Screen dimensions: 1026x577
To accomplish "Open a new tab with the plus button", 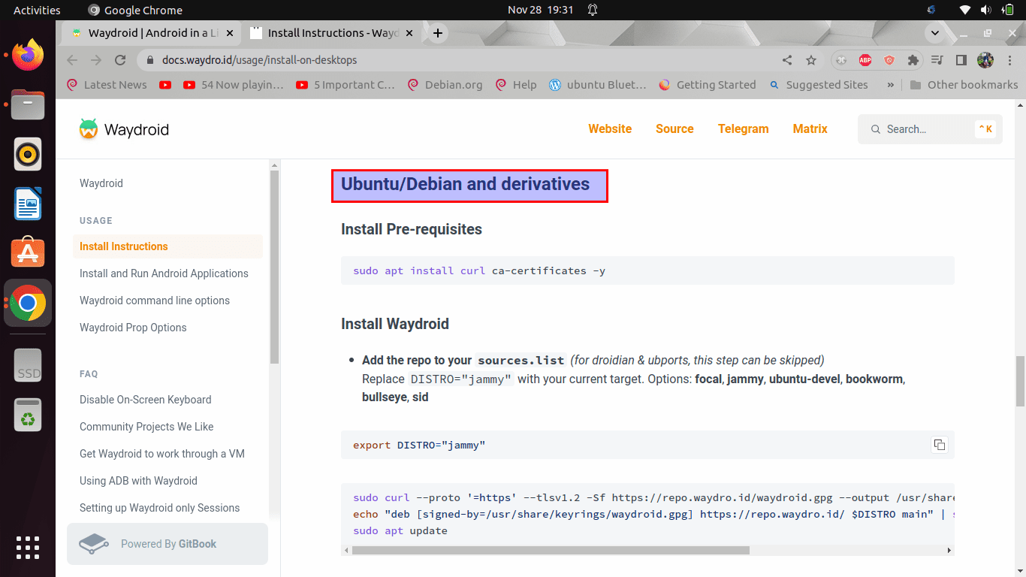I will pos(438,33).
